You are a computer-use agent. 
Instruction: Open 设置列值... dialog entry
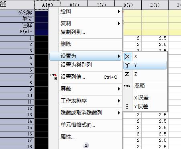[x=85, y=77]
